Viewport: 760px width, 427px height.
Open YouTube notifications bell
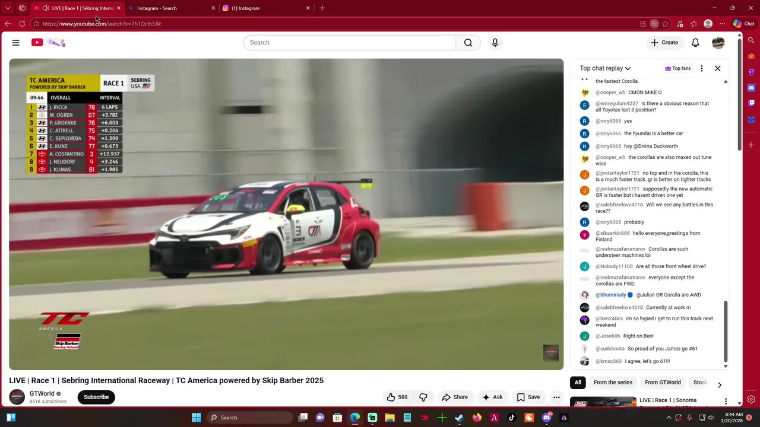pos(695,43)
